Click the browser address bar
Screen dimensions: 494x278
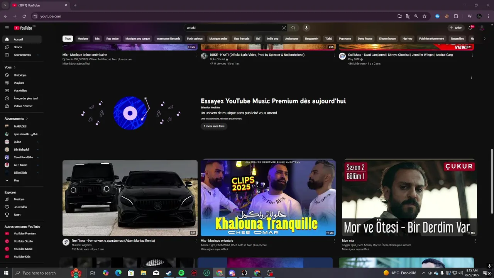[216, 16]
